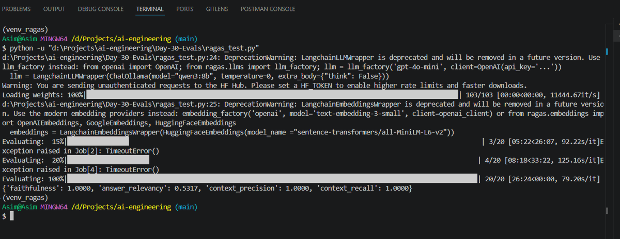
Task: Activate the TERMINAL tab
Action: 150,9
